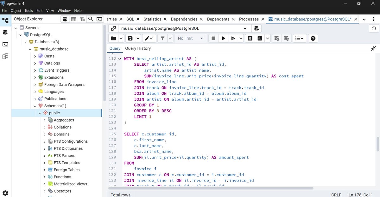Open PSQL Tool icon in Object Explorer
The height and width of the screenshot is (197, 380).
99,19
